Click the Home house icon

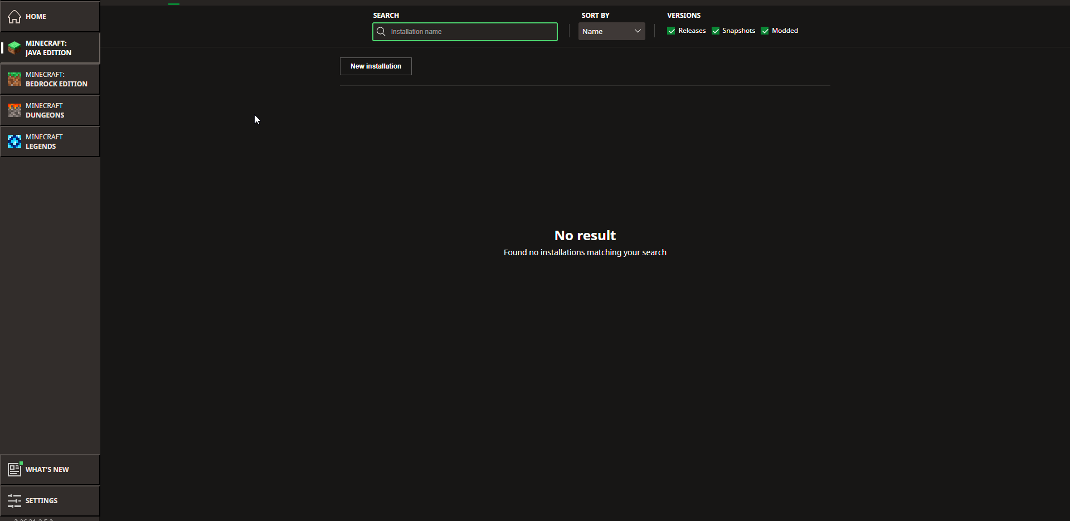click(14, 17)
